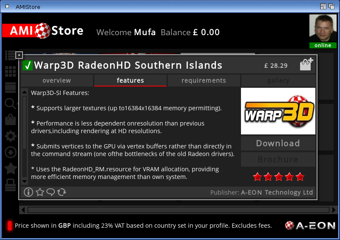Click the Warp3D RadeonHD Southern Islands title
Image resolution: width=340 pixels, height=240 pixels.
[x=128, y=65]
